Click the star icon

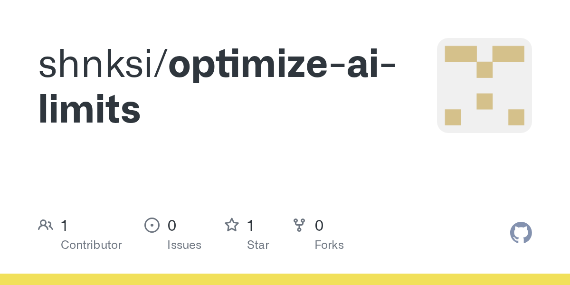(232, 225)
